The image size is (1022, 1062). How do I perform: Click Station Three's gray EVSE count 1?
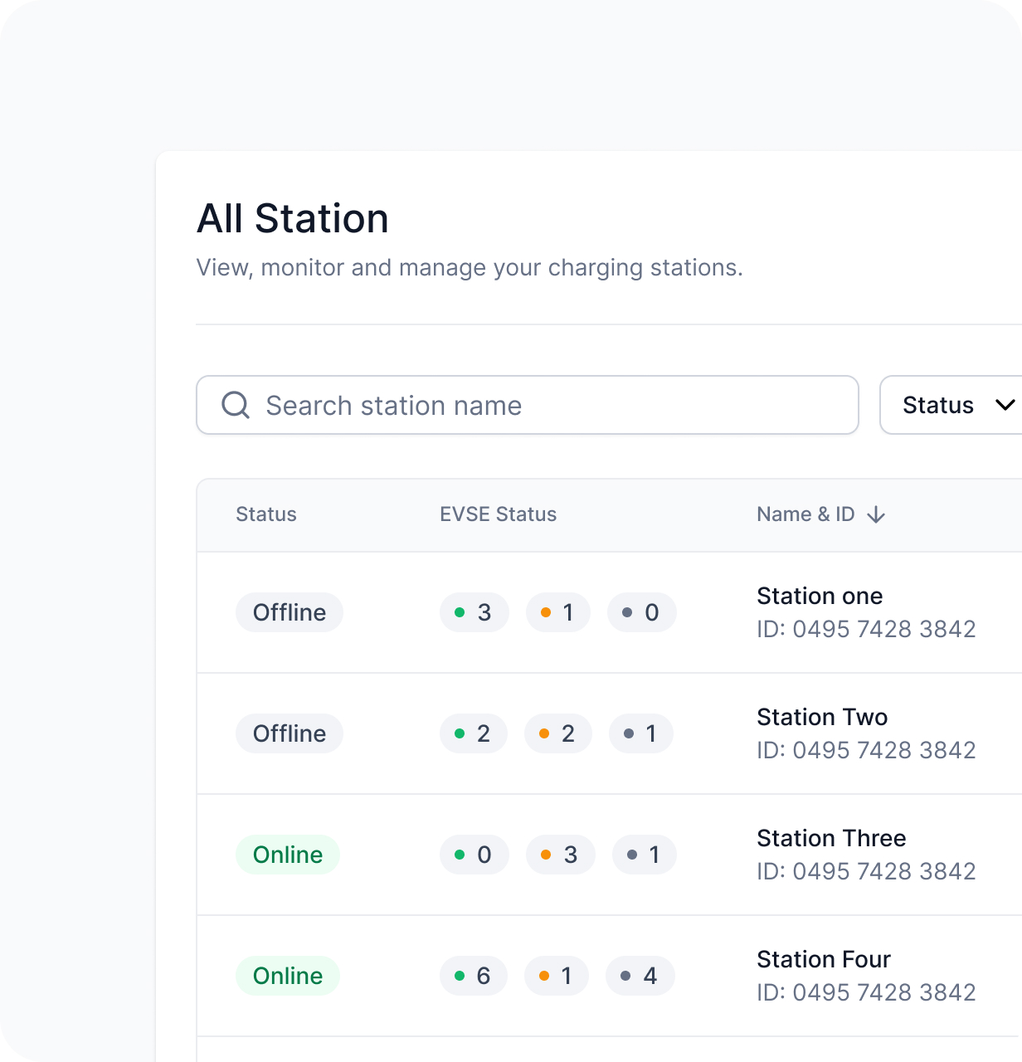tap(645, 855)
